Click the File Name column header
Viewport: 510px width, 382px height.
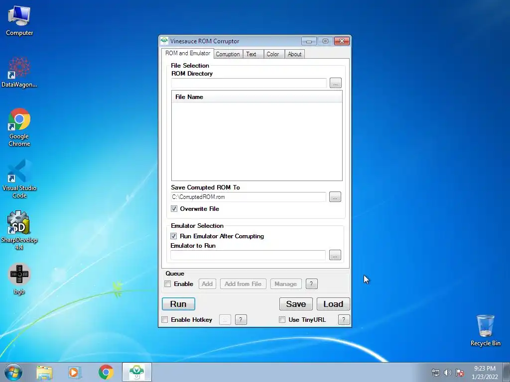[256, 97]
